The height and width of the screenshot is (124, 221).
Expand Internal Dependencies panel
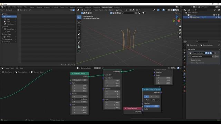coord(197,63)
